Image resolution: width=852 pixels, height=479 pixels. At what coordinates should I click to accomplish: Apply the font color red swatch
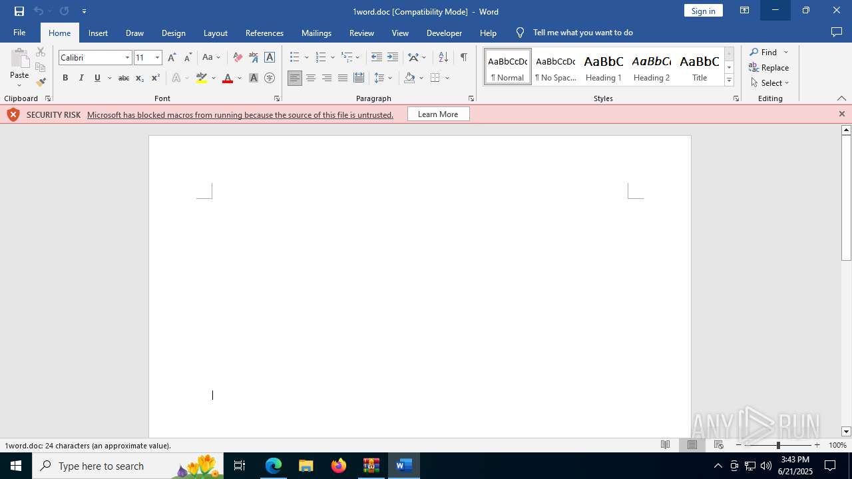pos(228,78)
